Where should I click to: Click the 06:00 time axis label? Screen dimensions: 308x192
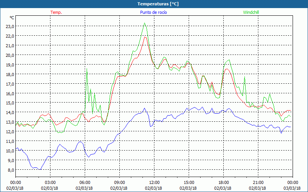[x=85, y=183]
